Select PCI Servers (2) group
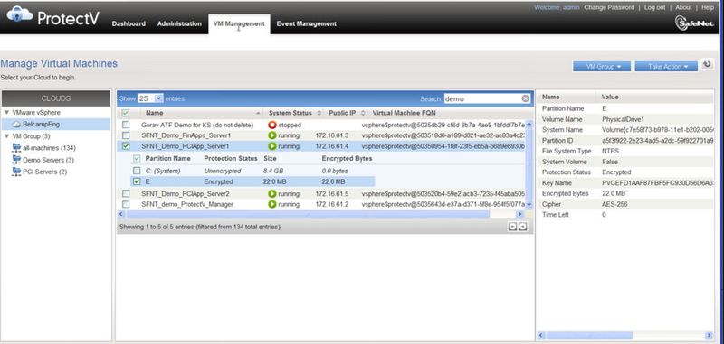This screenshot has height=344, width=724. point(44,172)
